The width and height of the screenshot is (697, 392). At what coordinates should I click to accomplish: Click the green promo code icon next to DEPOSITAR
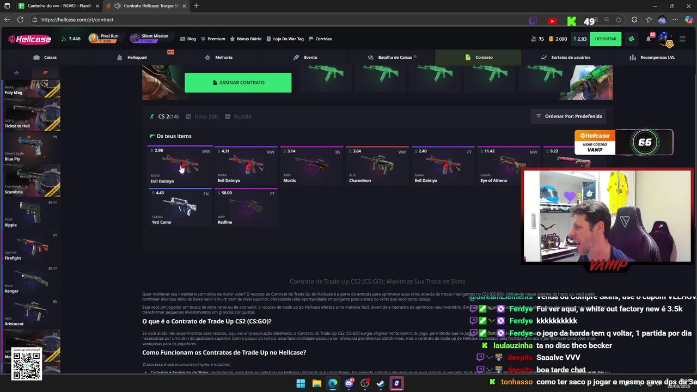click(631, 39)
